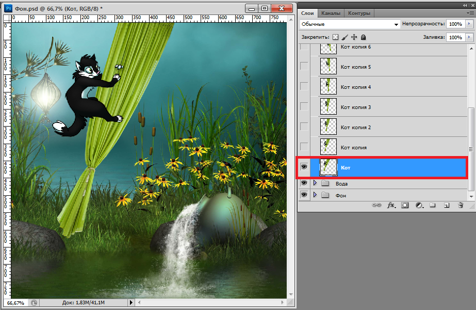Lock layer position move icon
Image resolution: width=476 pixels, height=310 pixels.
(354, 37)
